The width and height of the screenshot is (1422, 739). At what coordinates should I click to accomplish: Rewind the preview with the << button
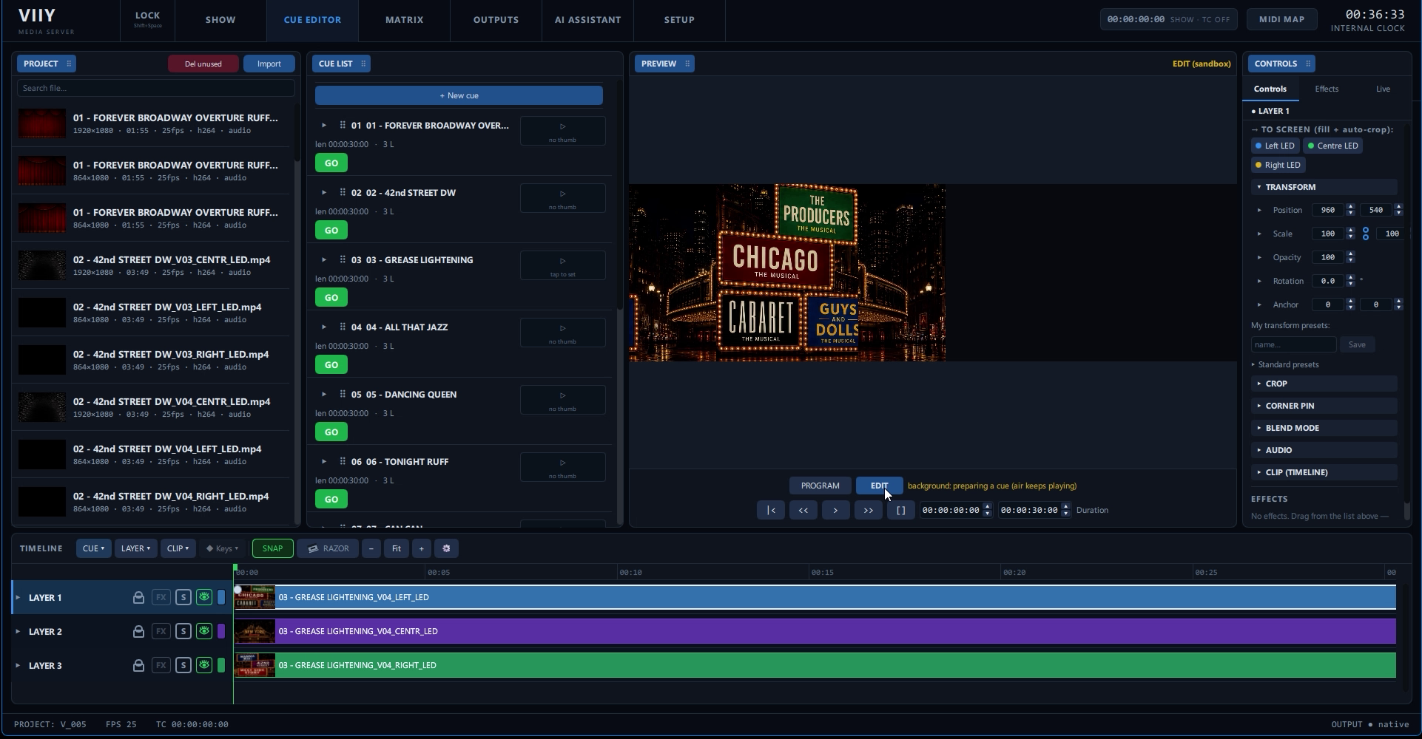[803, 510]
